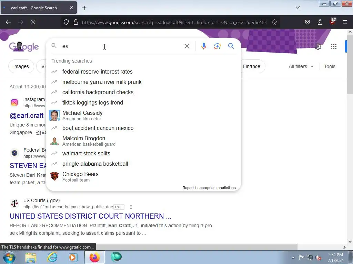Image resolution: width=353 pixels, height=264 pixels.
Task: Select the Michael Cassidy suggestion
Action: [x=143, y=115]
